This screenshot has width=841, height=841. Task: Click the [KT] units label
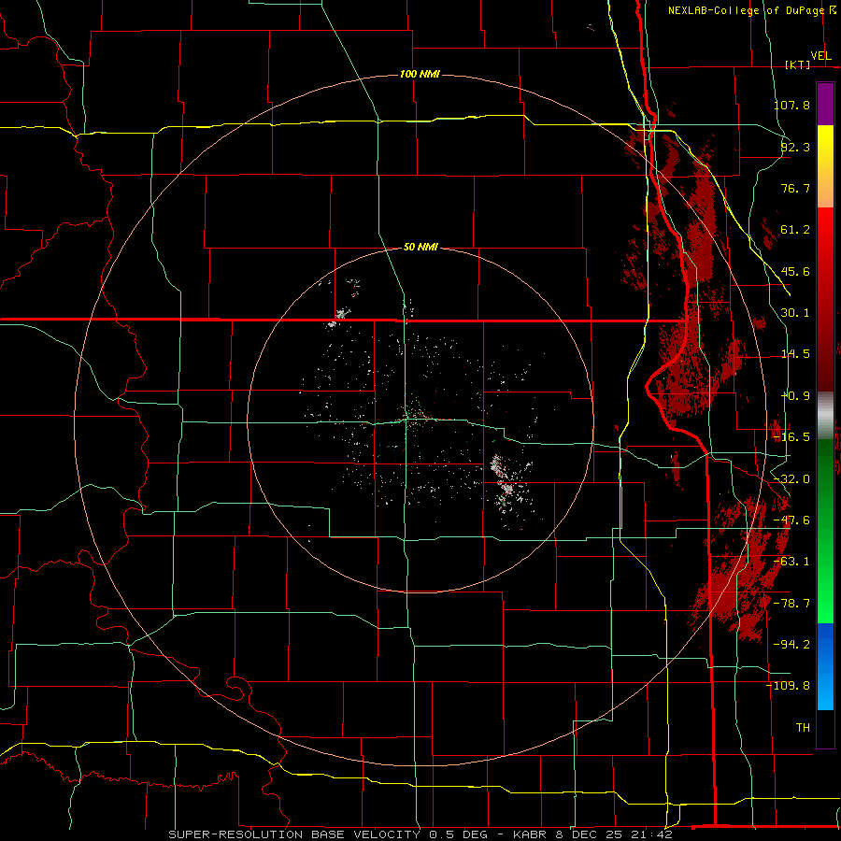[x=797, y=64]
